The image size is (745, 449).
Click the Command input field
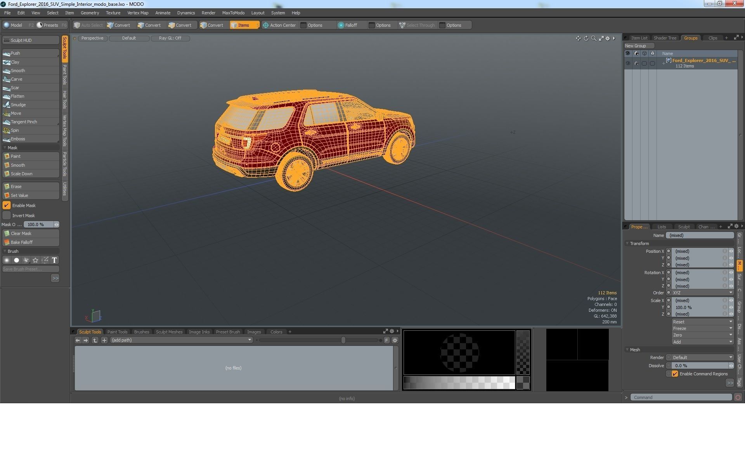(x=681, y=397)
